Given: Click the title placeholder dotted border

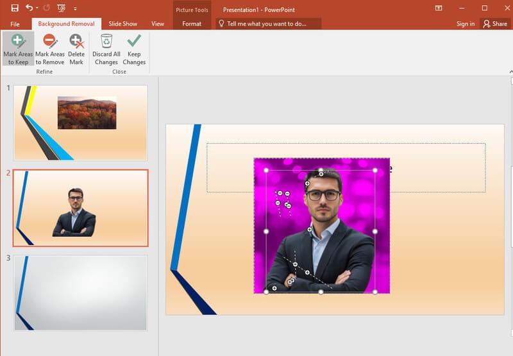Looking at the screenshot, I should click(346, 143).
